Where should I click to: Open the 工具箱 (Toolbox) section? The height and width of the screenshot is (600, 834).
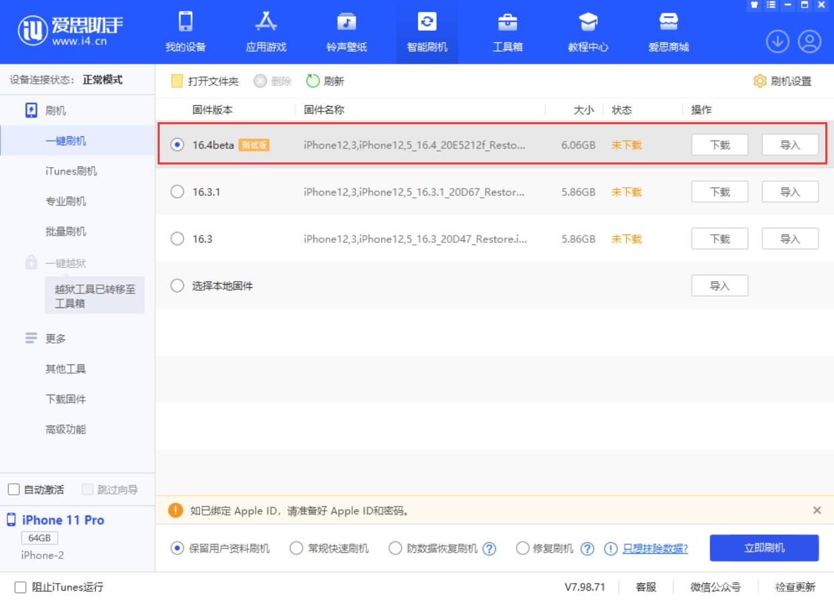tap(508, 32)
